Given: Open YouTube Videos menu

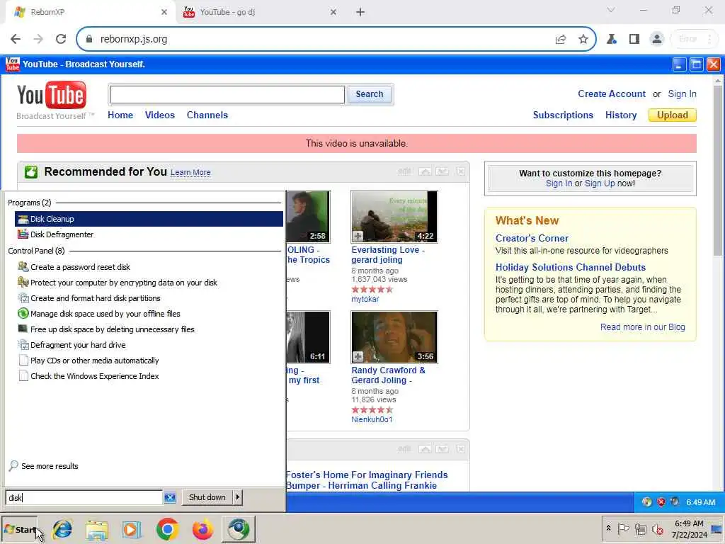Looking at the screenshot, I should click(159, 115).
